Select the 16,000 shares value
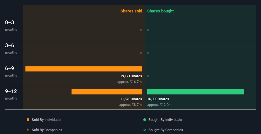 (158, 99)
